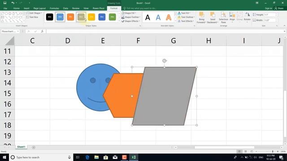Image resolution: width=287 pixels, height=161 pixels.
Task: Add a new sheet with the plus icon
Action: coord(34,147)
